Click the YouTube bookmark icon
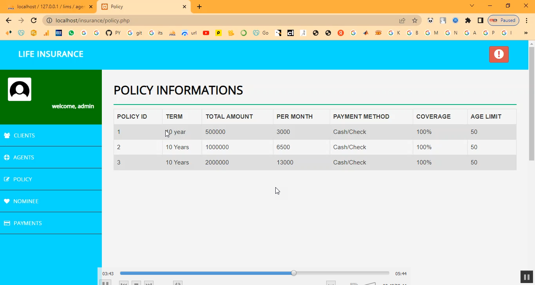The width and height of the screenshot is (535, 285). click(206, 33)
